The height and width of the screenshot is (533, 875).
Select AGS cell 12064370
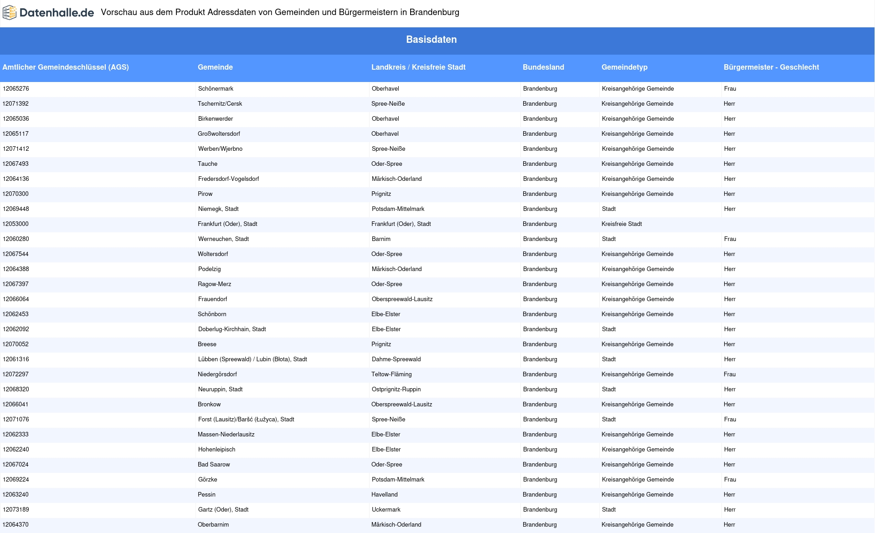(98, 525)
